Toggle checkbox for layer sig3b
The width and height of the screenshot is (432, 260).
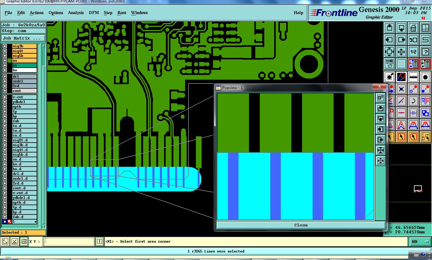pyautogui.click(x=5, y=46)
